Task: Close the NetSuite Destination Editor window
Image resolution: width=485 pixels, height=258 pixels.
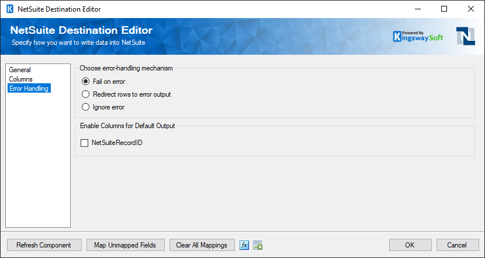Action: [x=471, y=9]
